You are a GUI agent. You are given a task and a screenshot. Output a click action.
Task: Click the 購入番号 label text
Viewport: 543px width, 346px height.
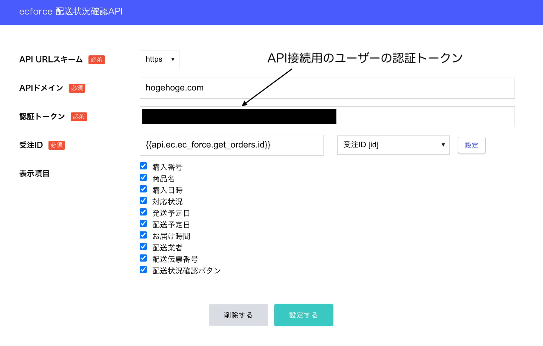167,167
